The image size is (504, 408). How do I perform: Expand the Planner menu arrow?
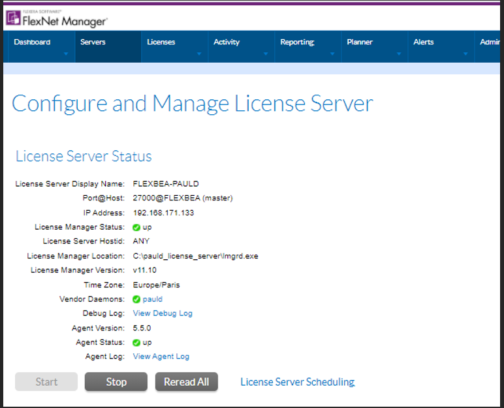click(x=399, y=54)
